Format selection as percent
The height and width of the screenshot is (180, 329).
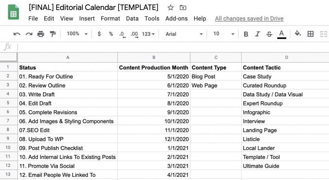point(111,34)
